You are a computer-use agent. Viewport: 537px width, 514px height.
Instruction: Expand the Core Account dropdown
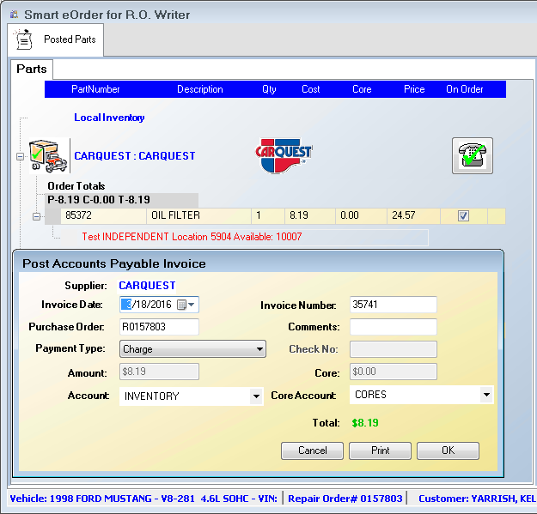[x=486, y=395]
